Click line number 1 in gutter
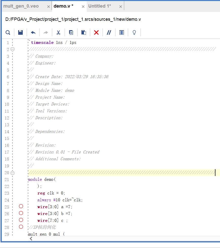This screenshot has height=248, width=220. (8, 43)
